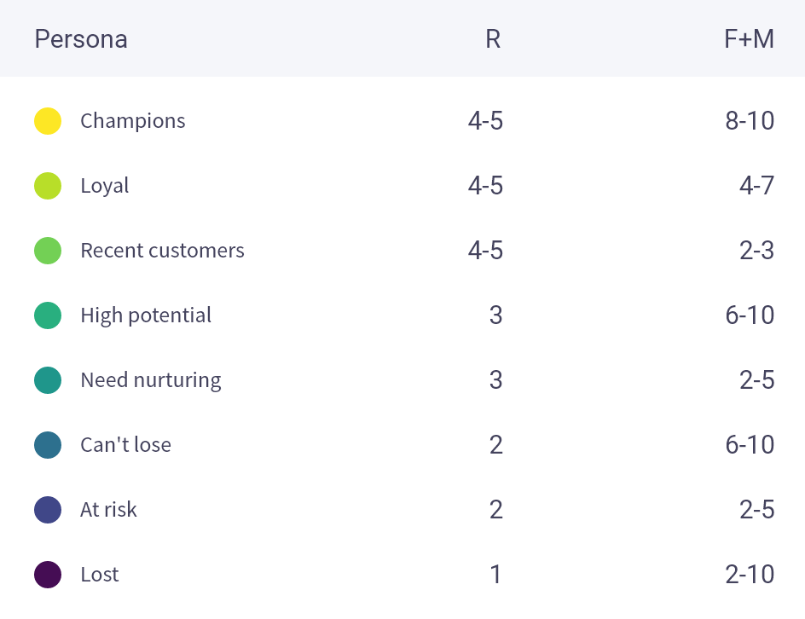Click the green Recent customers dot
Screen dimensions: 805x619
click(48, 251)
